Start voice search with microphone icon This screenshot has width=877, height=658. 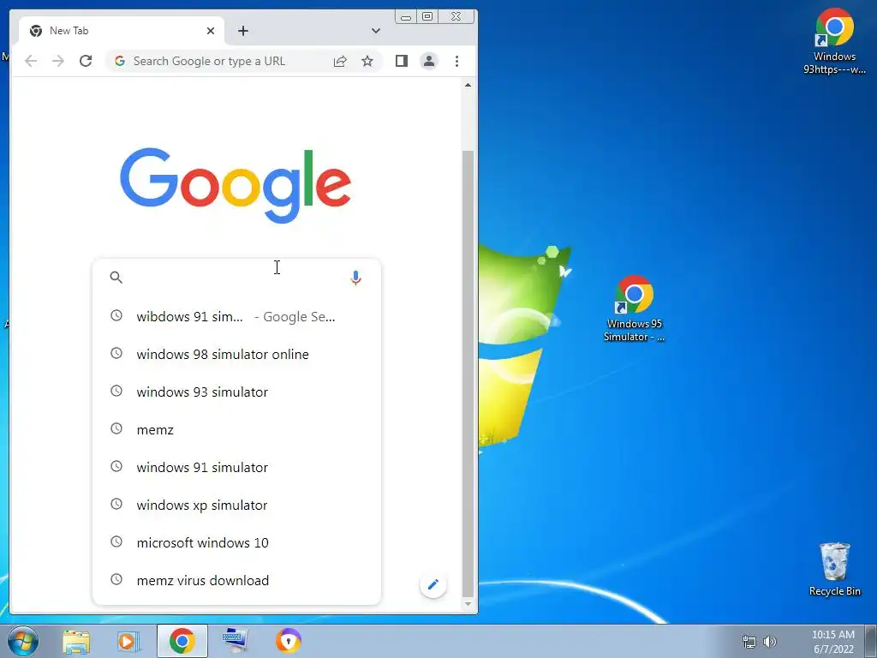pyautogui.click(x=355, y=278)
